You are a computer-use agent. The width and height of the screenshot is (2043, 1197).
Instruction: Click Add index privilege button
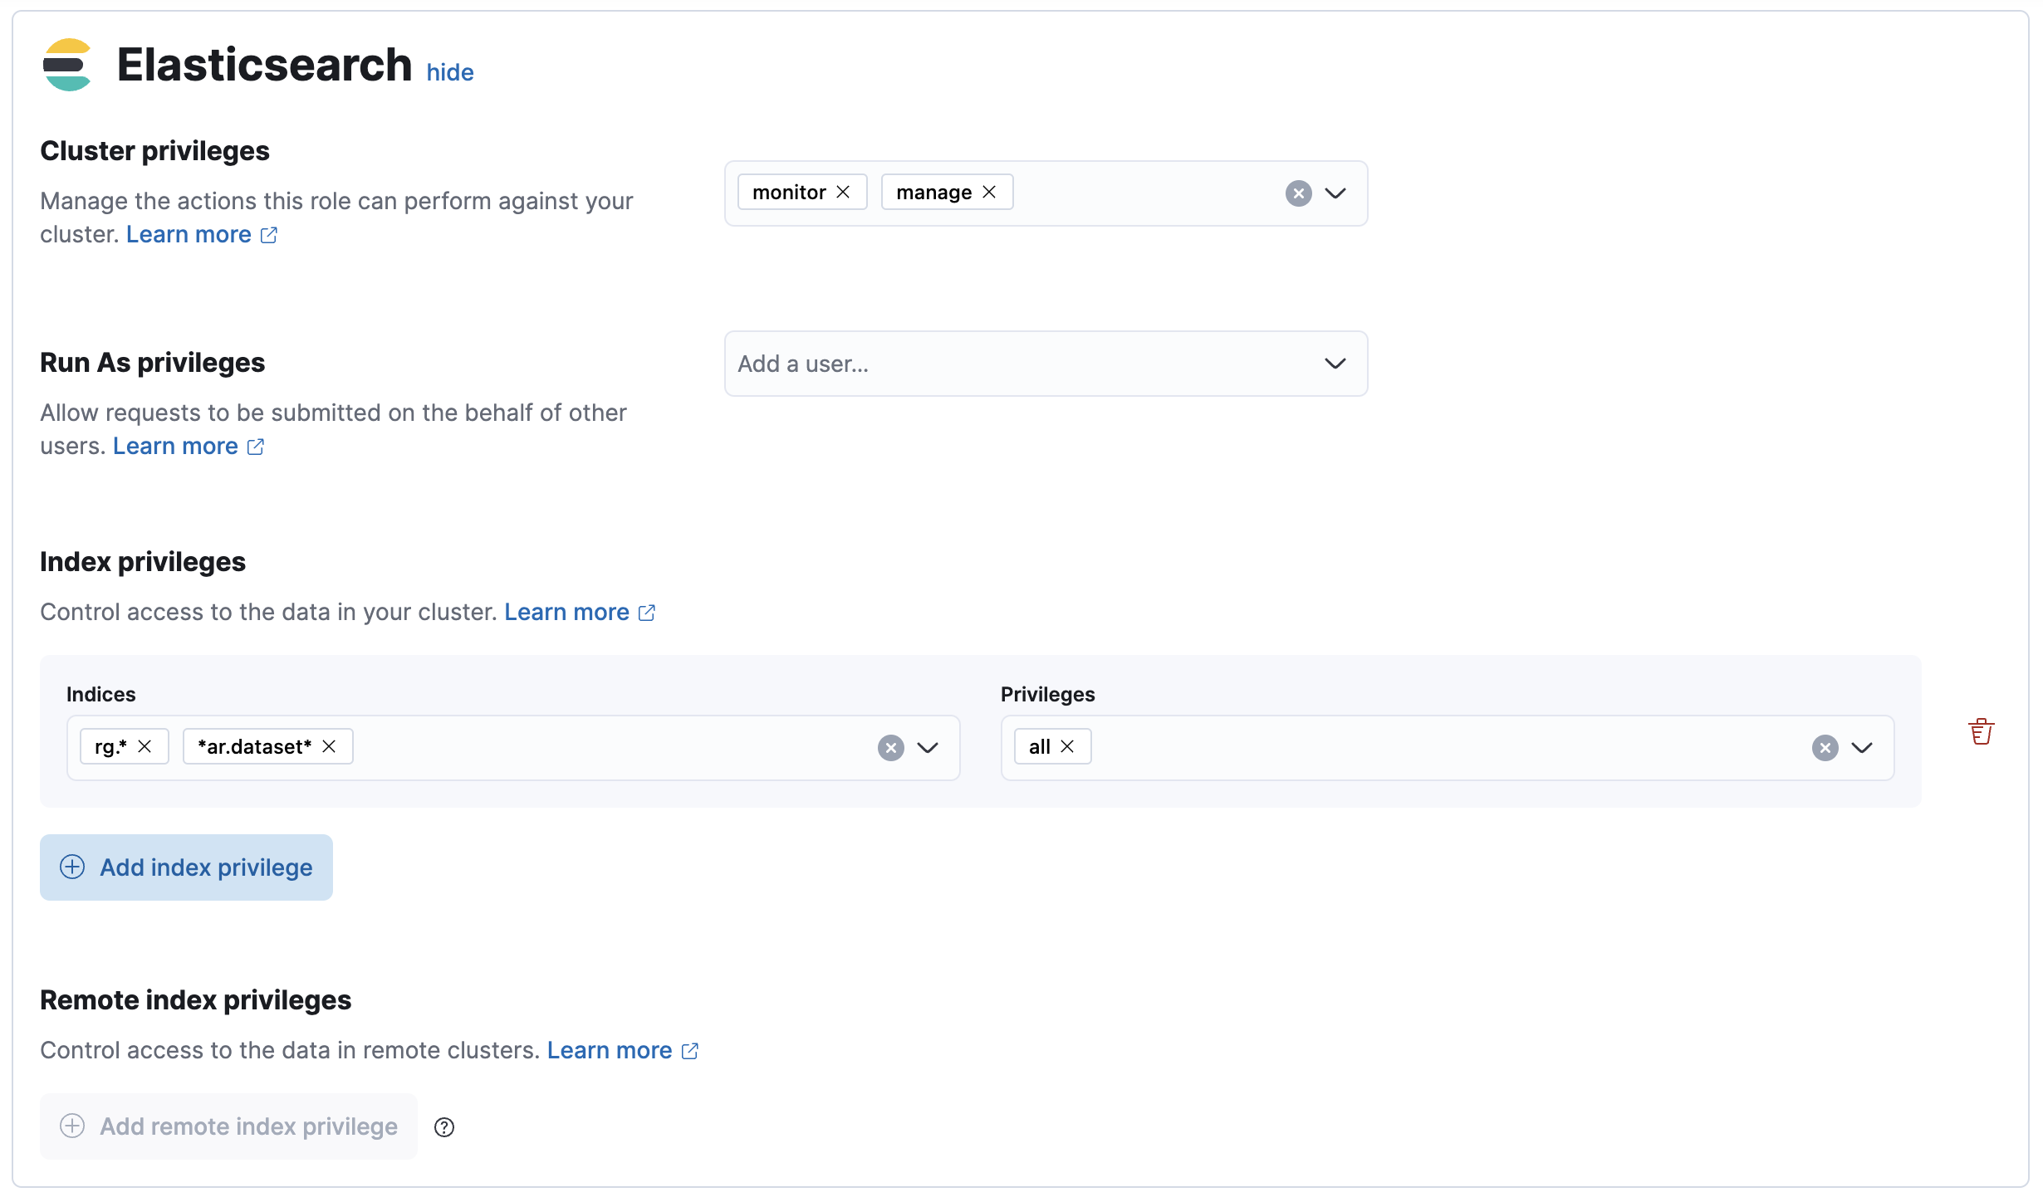(x=186, y=867)
